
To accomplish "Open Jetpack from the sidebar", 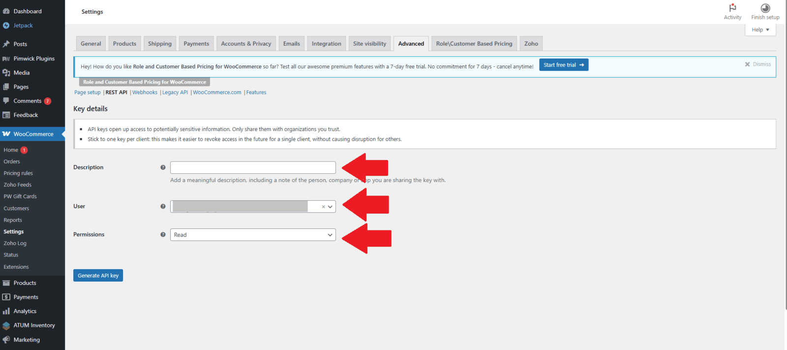I will point(23,26).
